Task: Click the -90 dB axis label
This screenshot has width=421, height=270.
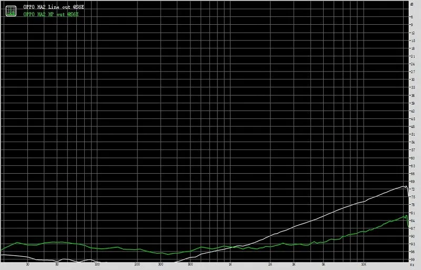Action: click(412, 236)
